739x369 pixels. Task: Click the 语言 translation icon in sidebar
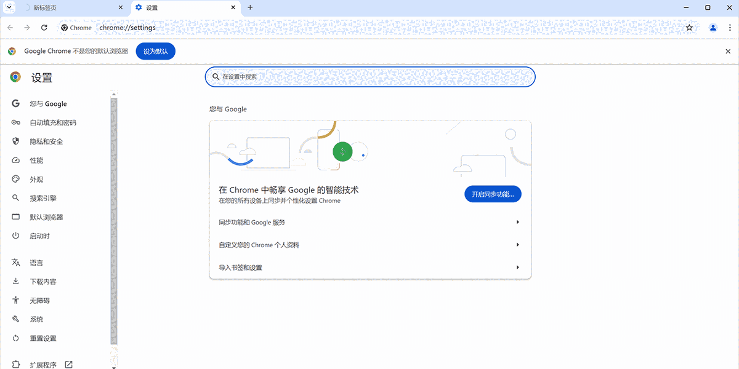16,262
